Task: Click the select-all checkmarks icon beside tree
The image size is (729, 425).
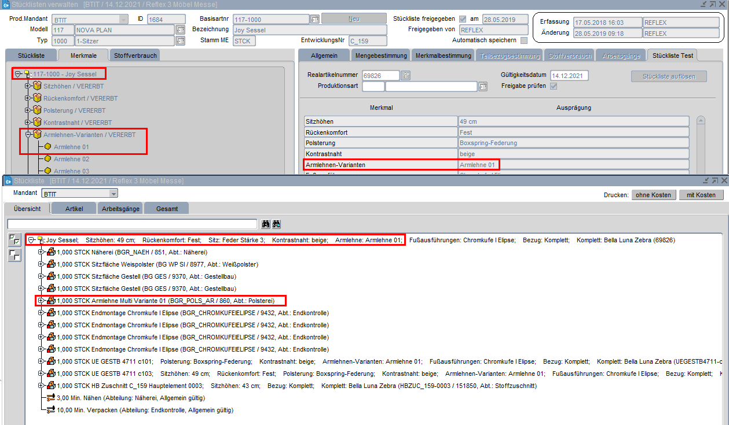Action: coord(15,240)
